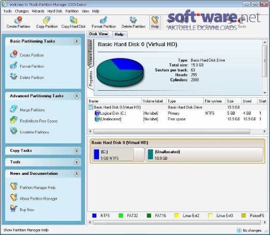Click the Buy Now link
The height and width of the screenshot is (235, 270).
(x=27, y=210)
